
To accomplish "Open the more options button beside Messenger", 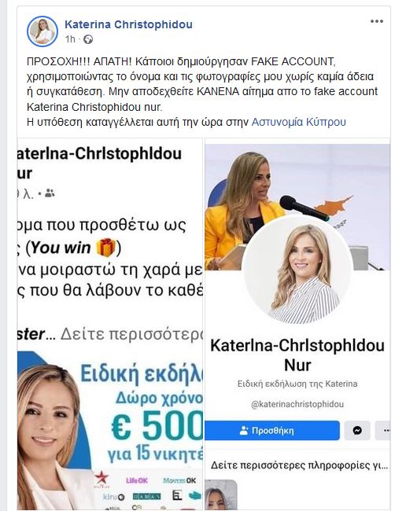I will (x=383, y=431).
